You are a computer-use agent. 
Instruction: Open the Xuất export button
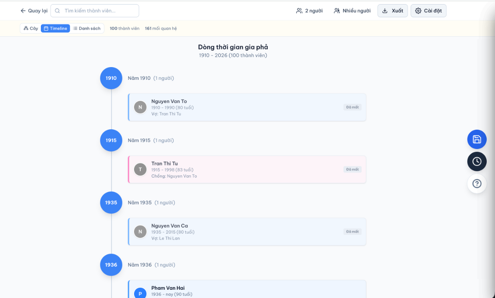click(x=393, y=11)
